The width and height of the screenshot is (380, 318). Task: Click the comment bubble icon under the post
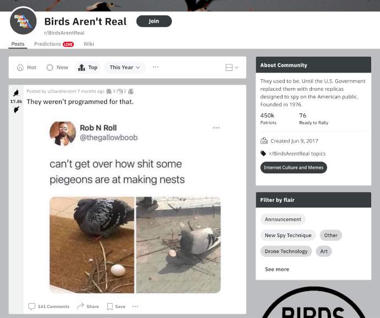coord(32,306)
